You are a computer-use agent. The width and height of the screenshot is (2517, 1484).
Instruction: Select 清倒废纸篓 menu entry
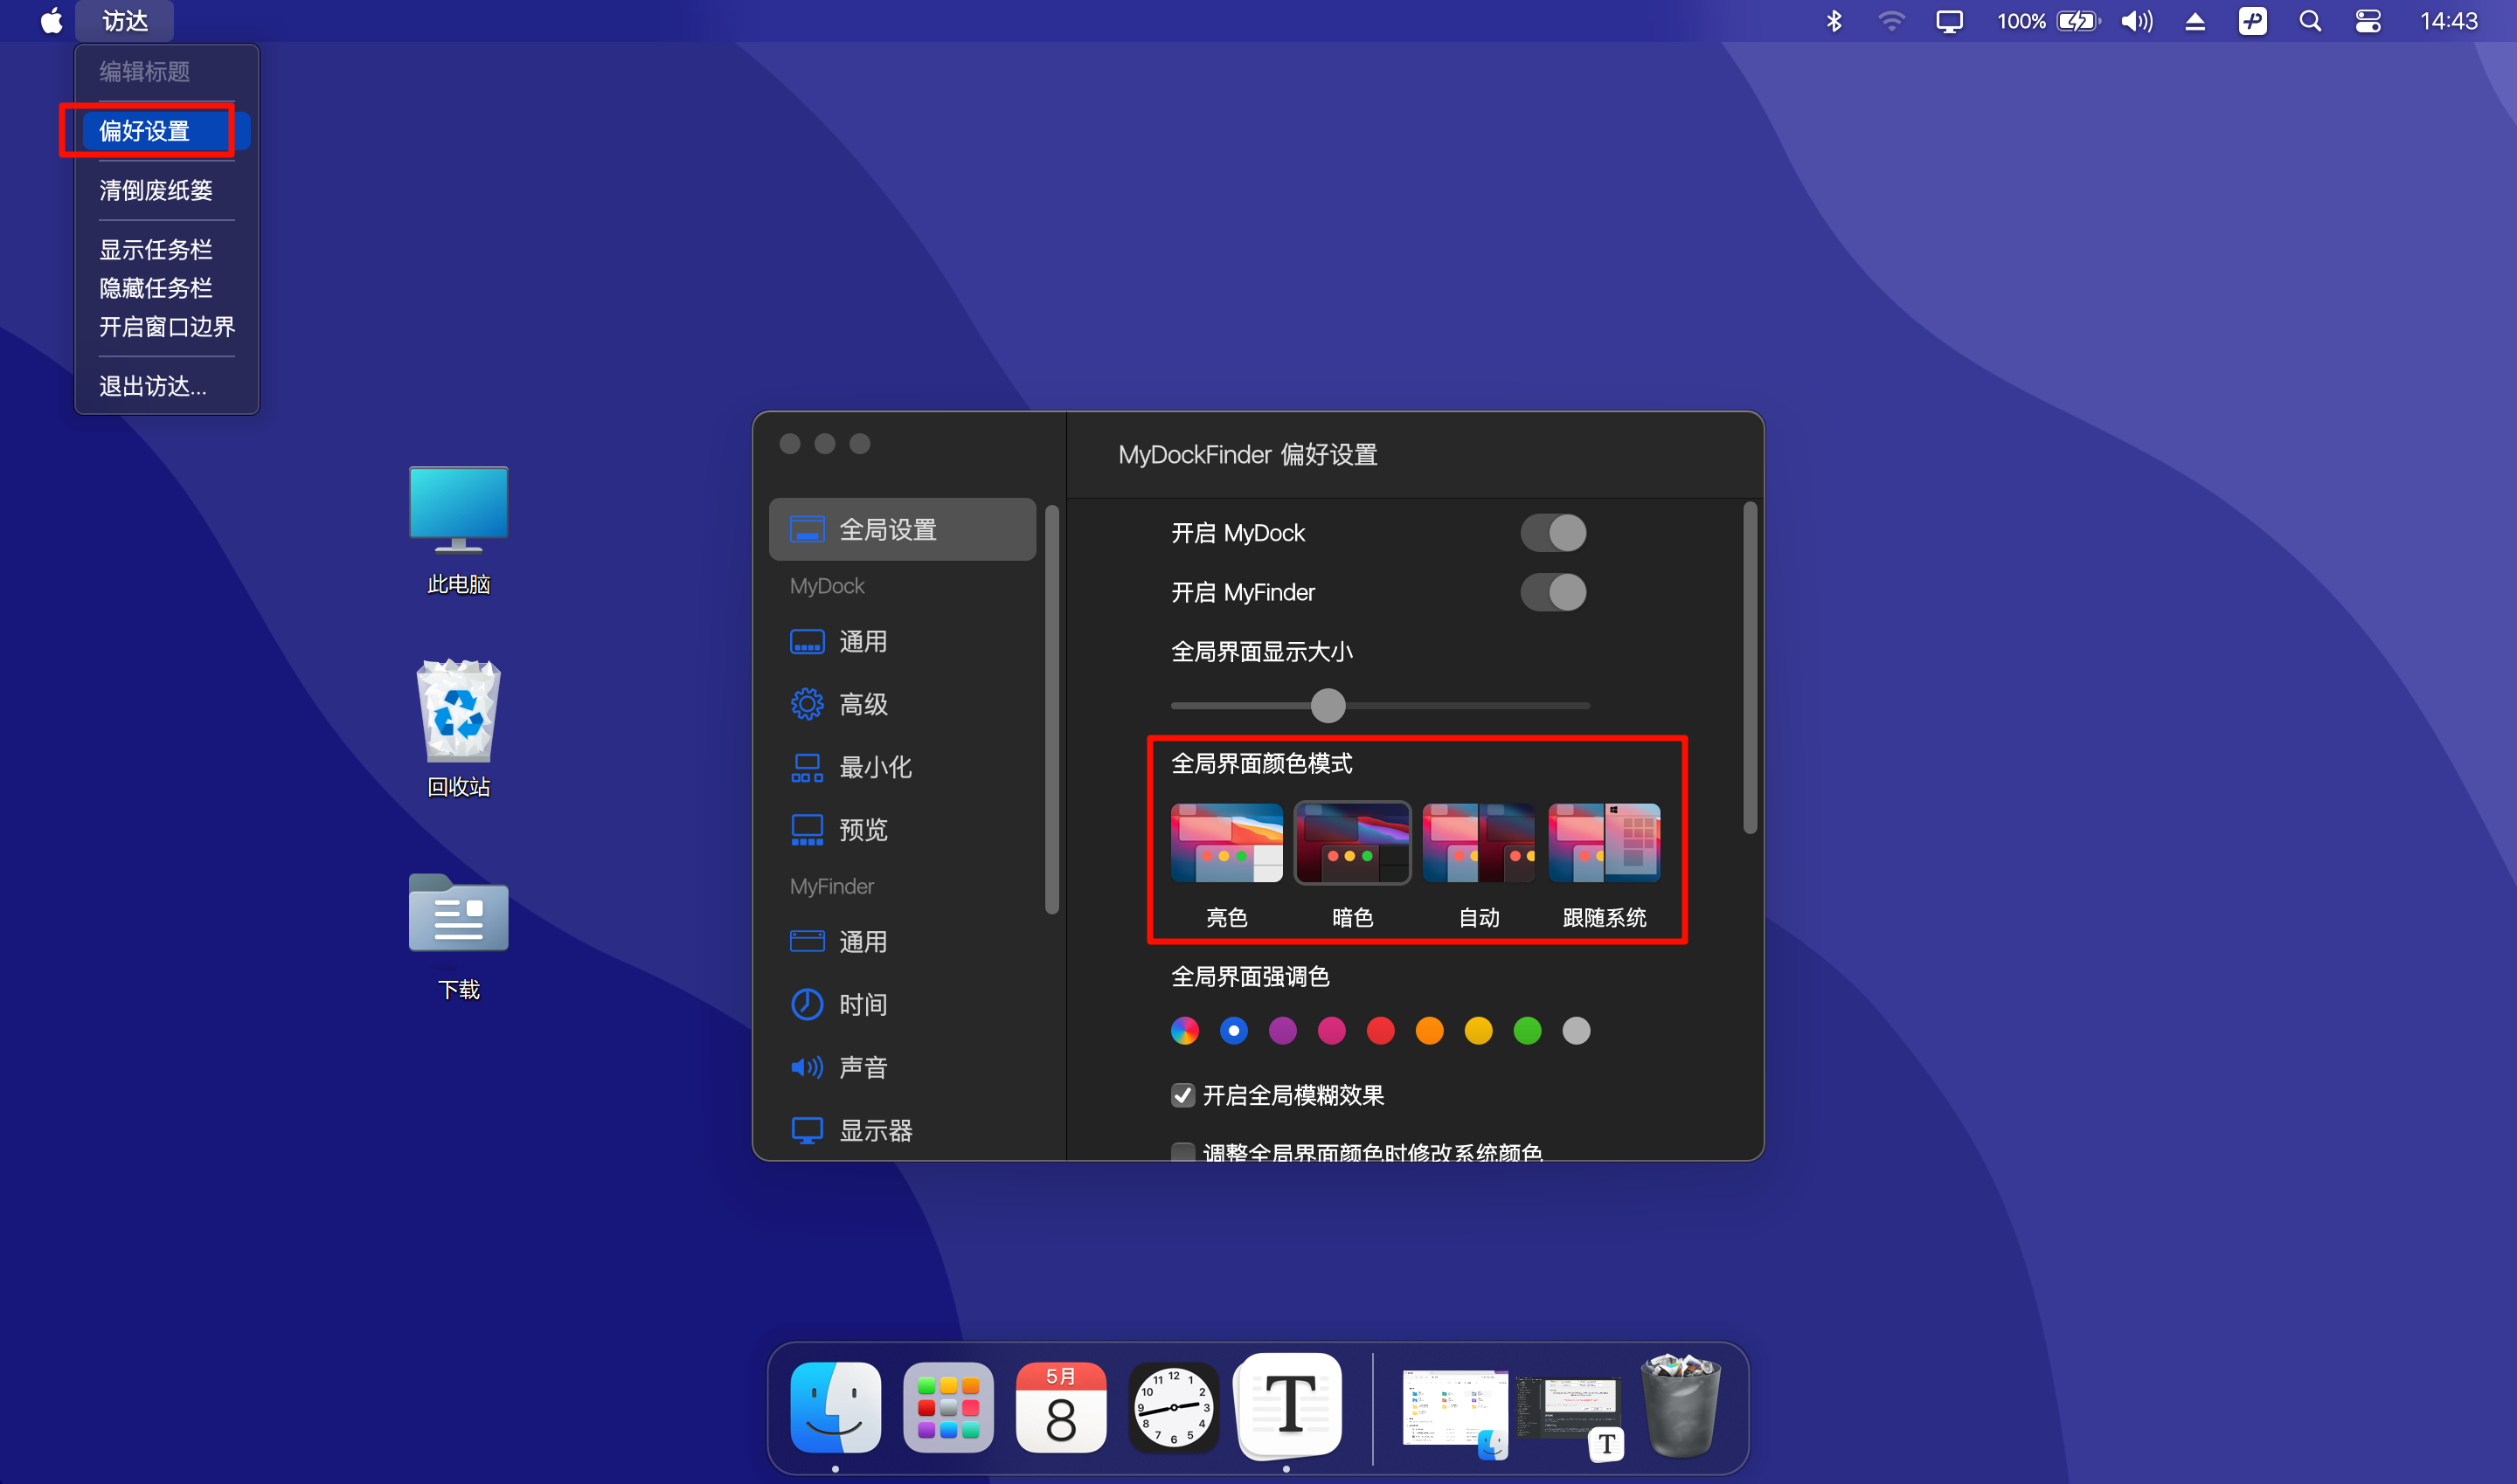156,190
